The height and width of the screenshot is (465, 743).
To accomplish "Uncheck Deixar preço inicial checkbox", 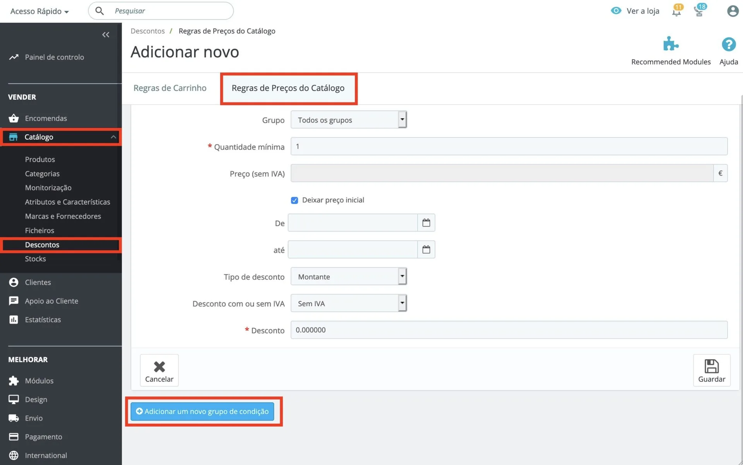I will 294,200.
